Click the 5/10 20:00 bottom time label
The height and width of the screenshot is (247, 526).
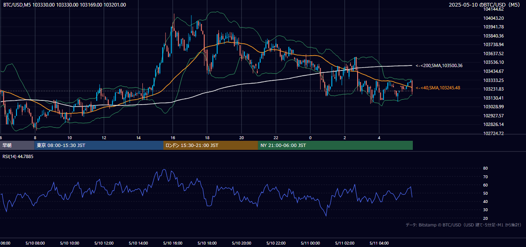pos(242,243)
